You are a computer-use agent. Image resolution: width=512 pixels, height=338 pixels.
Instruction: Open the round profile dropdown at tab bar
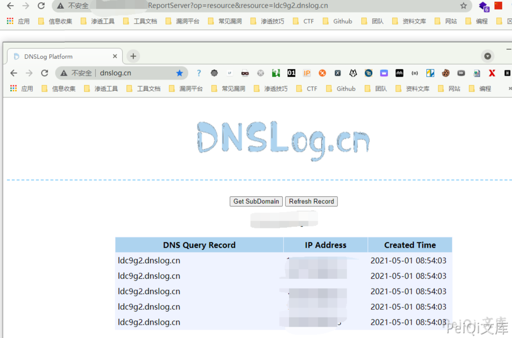488,56
